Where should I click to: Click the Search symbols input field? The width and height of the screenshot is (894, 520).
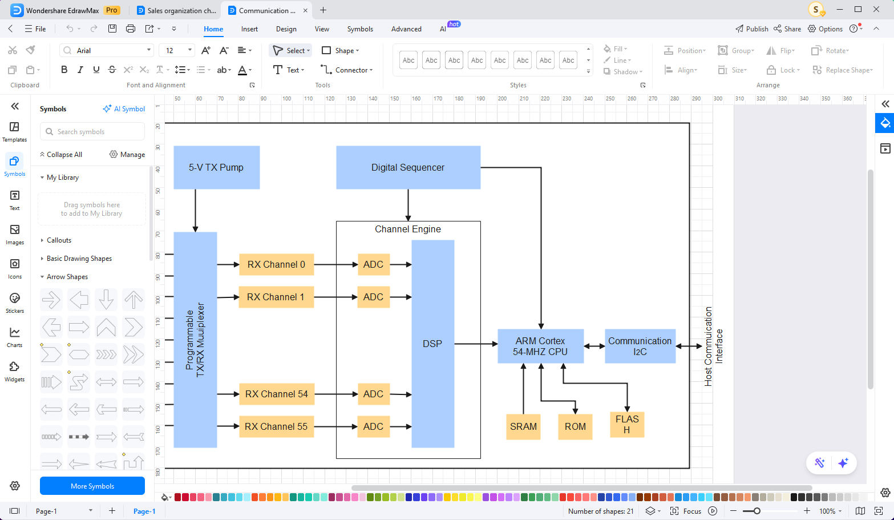(x=92, y=131)
